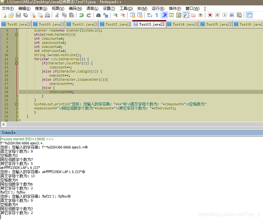Open the 编辑(E) menu
The image size is (263, 220).
tap(24, 9)
